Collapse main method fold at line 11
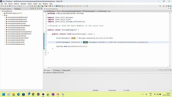Screen dimensions: 172x97 [47, 34]
